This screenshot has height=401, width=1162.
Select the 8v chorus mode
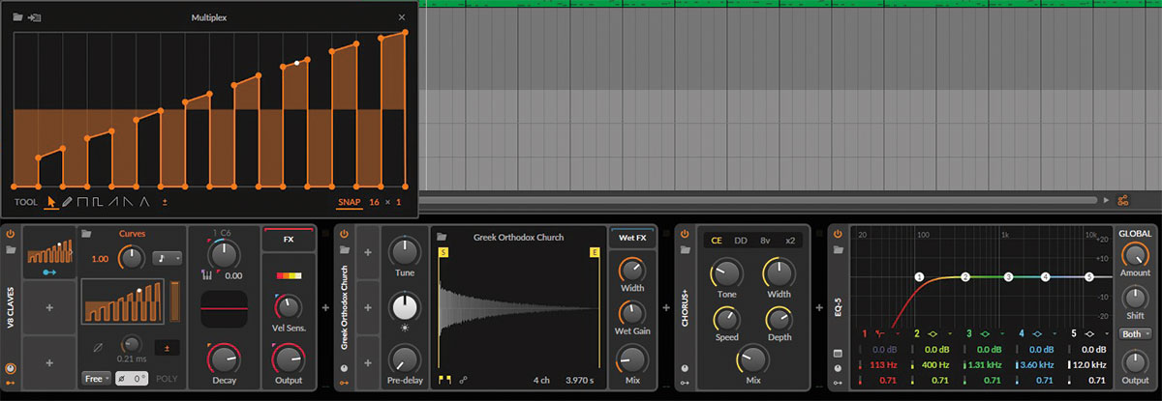click(x=765, y=241)
